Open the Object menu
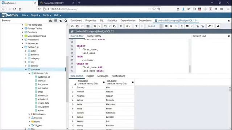This screenshot has height=130, width=232. click(x=36, y=15)
